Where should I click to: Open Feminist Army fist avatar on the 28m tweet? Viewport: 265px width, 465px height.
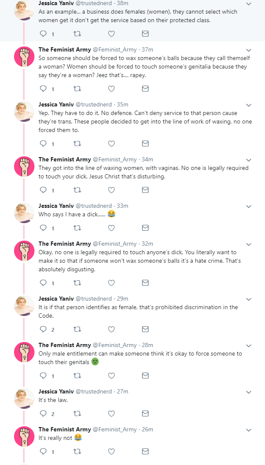[24, 352]
